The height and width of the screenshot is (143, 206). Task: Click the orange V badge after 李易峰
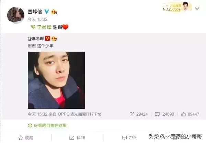pyautogui.click(x=48, y=38)
